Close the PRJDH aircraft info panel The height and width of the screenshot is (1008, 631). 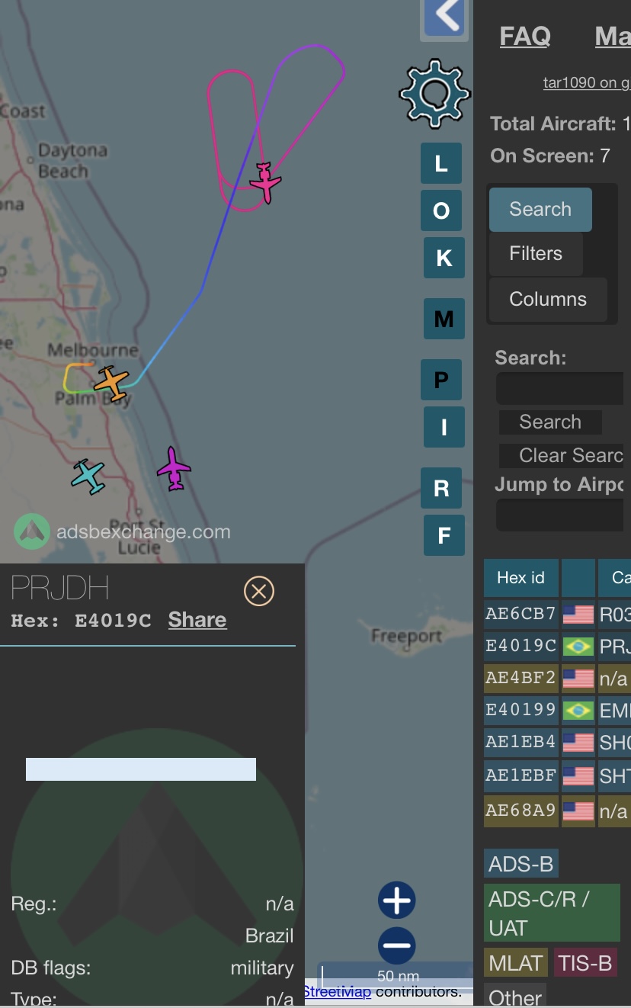pyautogui.click(x=259, y=591)
